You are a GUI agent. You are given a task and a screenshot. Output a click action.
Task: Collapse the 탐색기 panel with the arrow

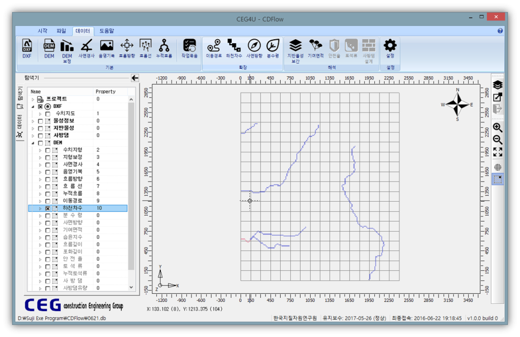[x=135, y=78]
